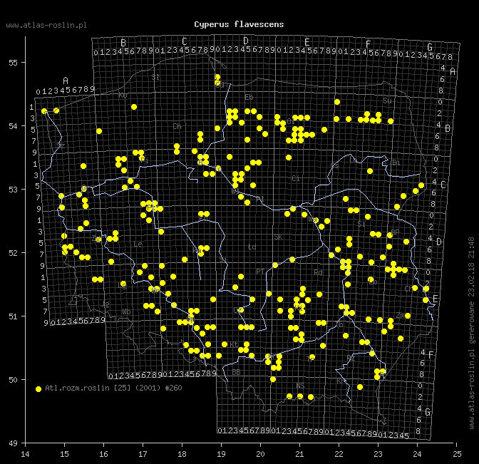Click city label "BP" on the map
479x464 pixels.
pos(395,232)
